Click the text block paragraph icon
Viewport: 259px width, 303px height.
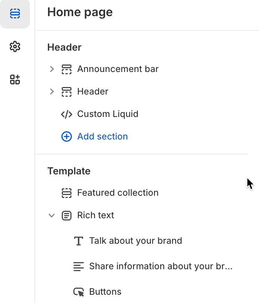pyautogui.click(x=79, y=267)
